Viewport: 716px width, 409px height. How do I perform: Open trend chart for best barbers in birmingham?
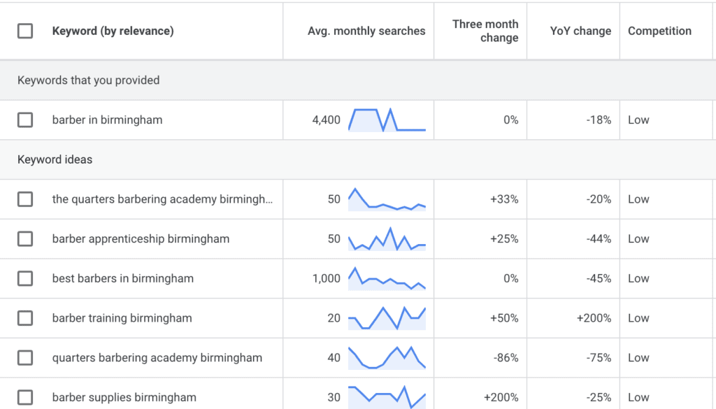(x=387, y=278)
